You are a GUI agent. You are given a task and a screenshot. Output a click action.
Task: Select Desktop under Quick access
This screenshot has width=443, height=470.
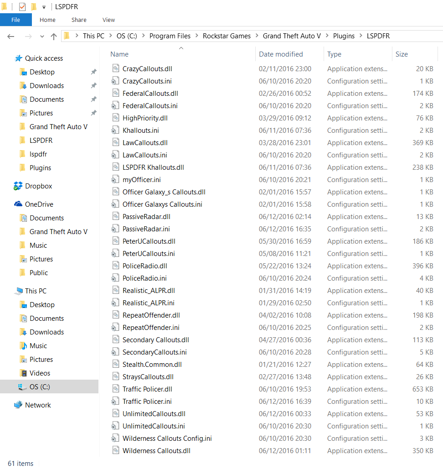(x=42, y=72)
